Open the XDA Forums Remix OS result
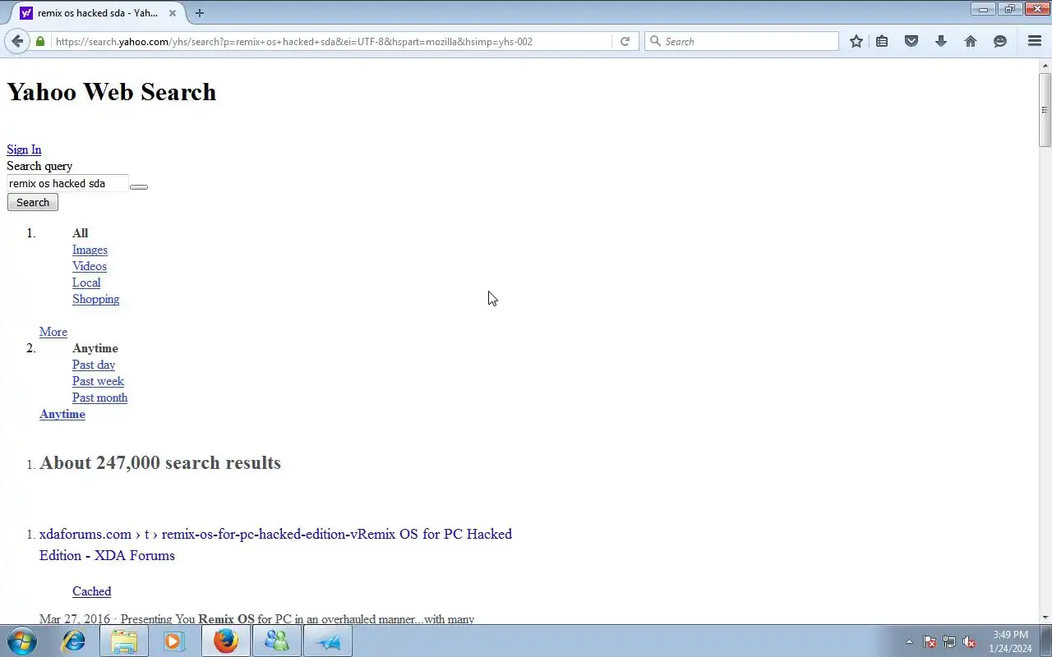The height and width of the screenshot is (657, 1052). pyautogui.click(x=275, y=544)
